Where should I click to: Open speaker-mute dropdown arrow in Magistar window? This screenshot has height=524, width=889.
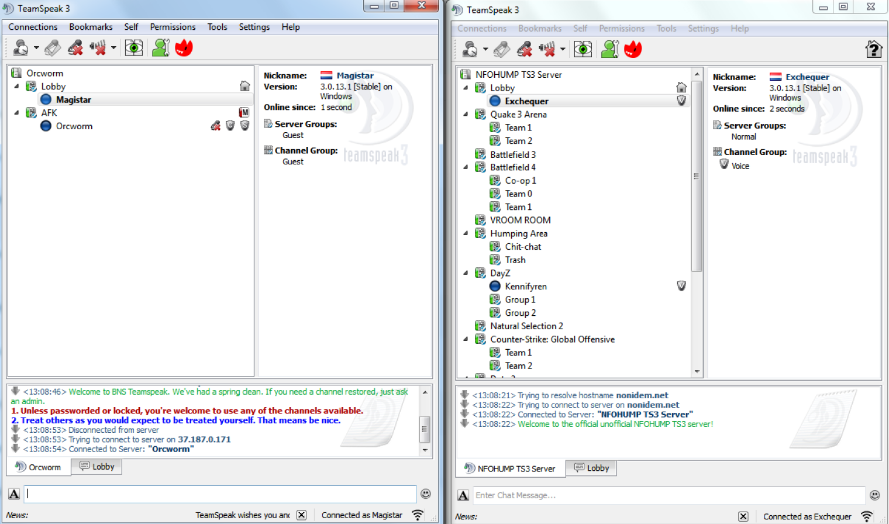(113, 48)
